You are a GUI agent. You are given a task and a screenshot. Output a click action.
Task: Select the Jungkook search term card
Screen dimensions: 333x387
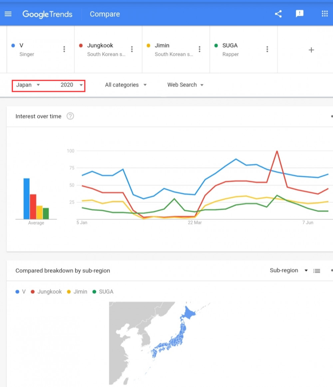pos(108,49)
